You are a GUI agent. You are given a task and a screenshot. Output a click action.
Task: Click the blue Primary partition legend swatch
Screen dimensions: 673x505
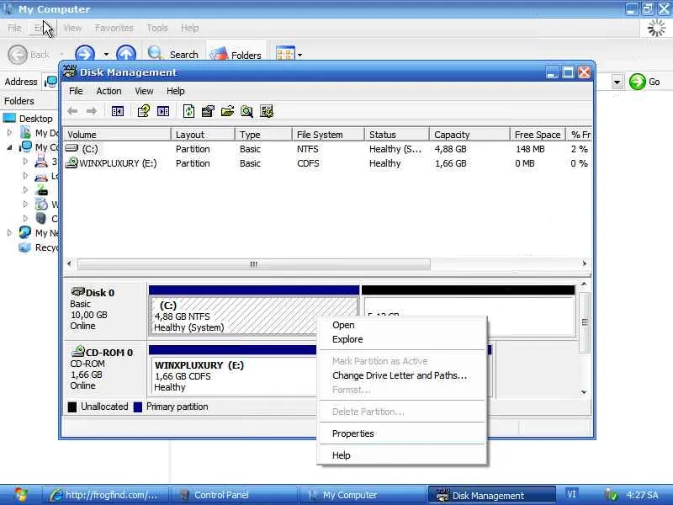138,407
